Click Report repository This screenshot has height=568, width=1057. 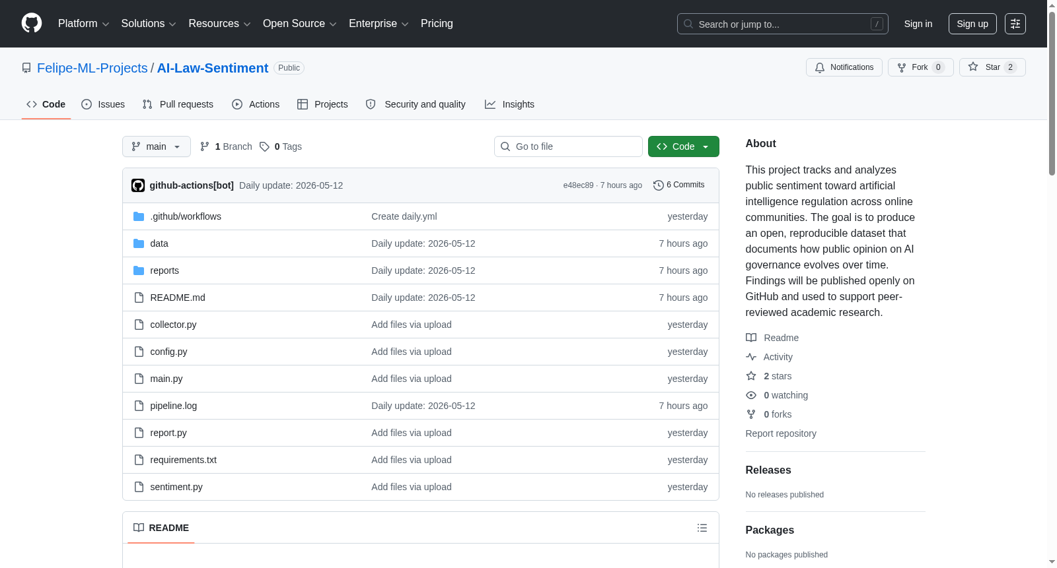tap(781, 433)
